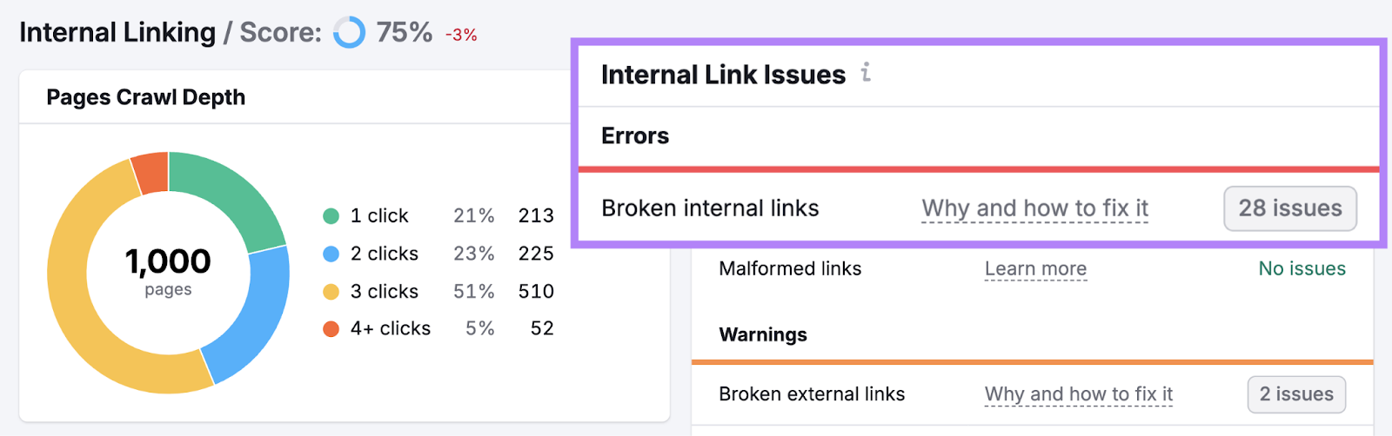This screenshot has width=1392, height=436.
Task: Click the blue 2 clicks legend dot
Action: [x=331, y=254]
